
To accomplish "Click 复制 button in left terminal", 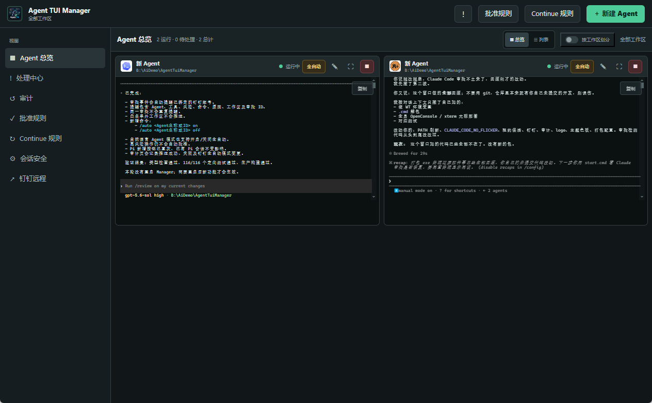I will 363,88.
